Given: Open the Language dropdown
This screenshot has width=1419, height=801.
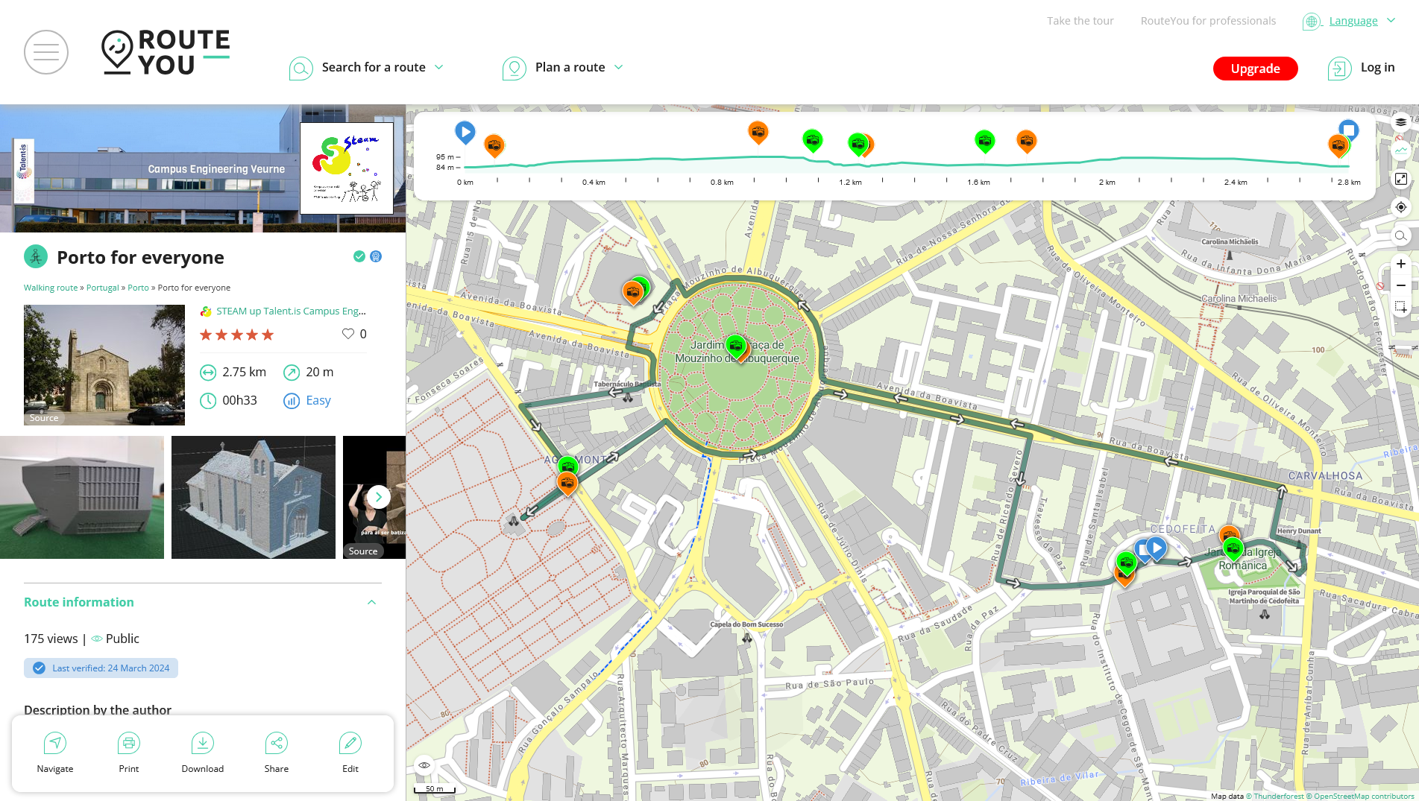Looking at the screenshot, I should 1352,21.
